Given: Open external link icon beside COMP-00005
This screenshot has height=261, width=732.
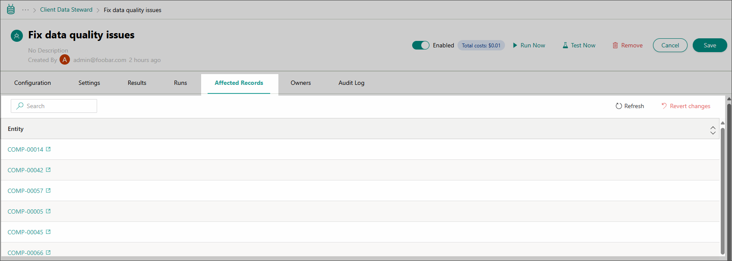Looking at the screenshot, I should 48,211.
